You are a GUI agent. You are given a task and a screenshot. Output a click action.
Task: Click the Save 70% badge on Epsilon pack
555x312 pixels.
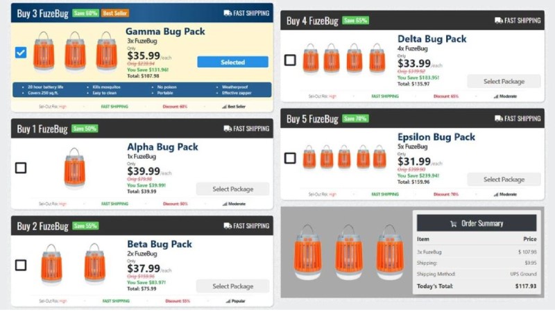pos(355,119)
